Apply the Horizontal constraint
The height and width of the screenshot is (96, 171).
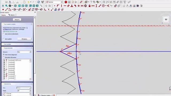tap(65, 6)
